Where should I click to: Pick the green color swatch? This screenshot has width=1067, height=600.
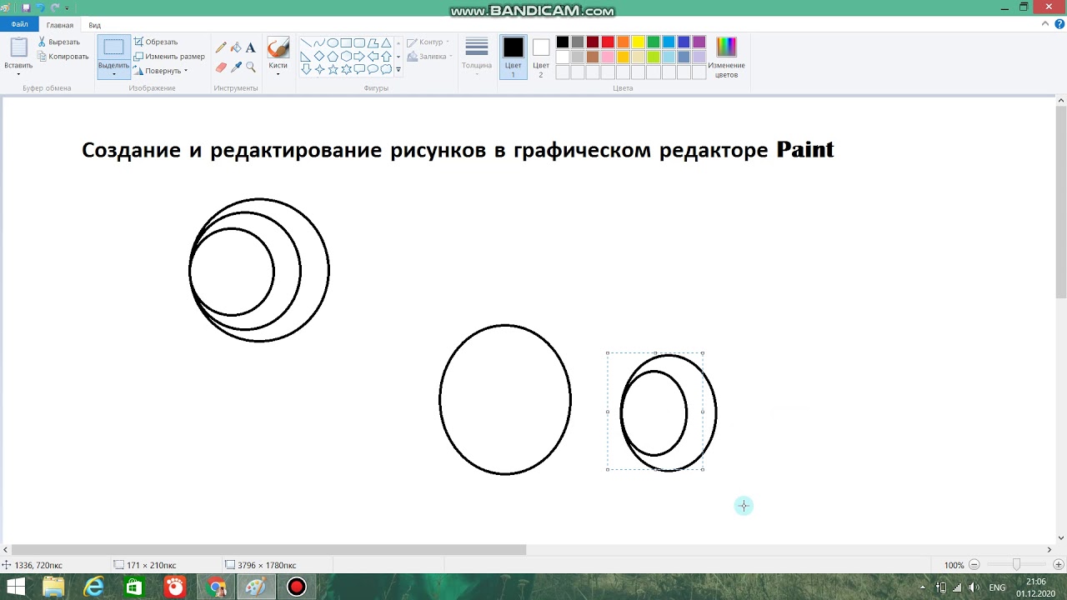click(654, 42)
